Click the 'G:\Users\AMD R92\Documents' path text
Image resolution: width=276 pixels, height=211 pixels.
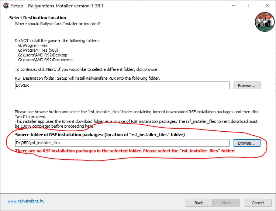(45, 60)
